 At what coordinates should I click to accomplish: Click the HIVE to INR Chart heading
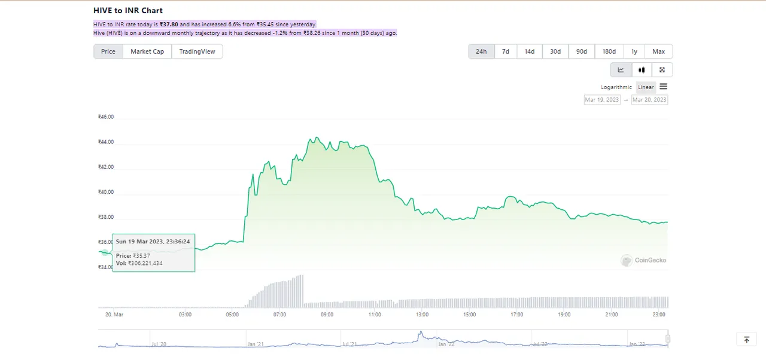coord(128,11)
